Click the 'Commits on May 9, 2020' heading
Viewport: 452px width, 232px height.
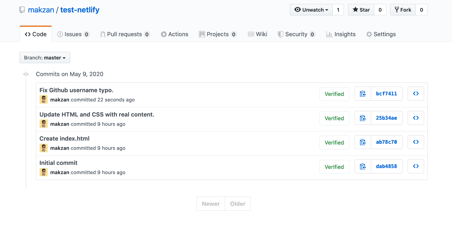pyautogui.click(x=70, y=74)
